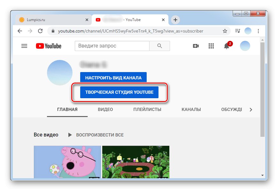Open the ОБСУЖДЕНИЕ channel tab
Image resolution: width=278 pixels, height=191 pixels.
232,109
